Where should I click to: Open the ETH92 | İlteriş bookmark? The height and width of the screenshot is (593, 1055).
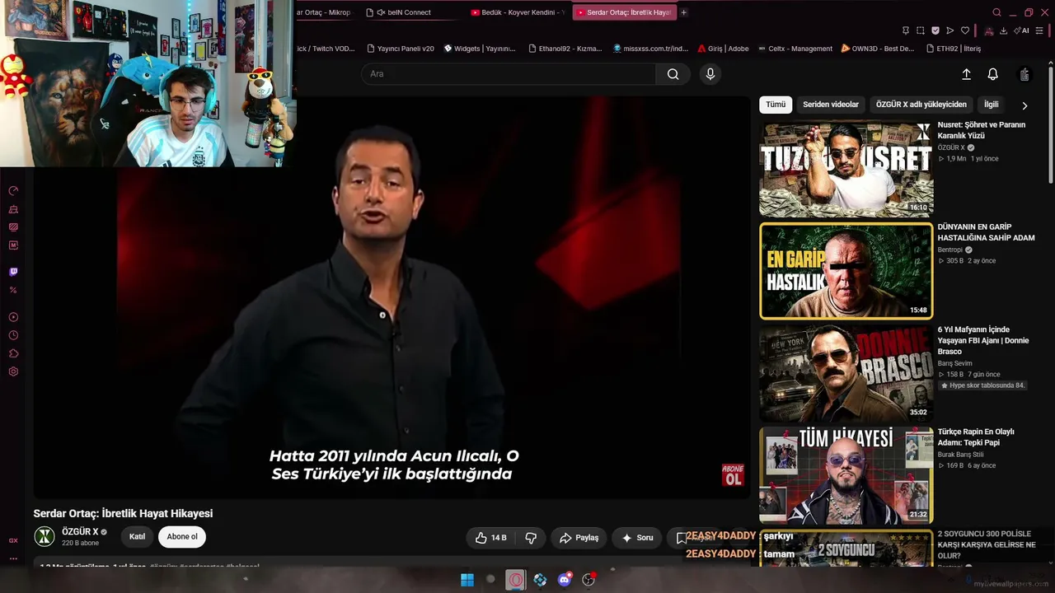point(953,49)
